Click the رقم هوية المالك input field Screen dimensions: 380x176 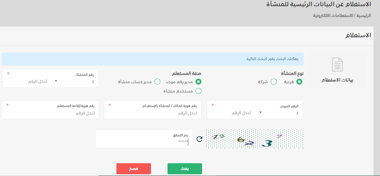pos(152,113)
